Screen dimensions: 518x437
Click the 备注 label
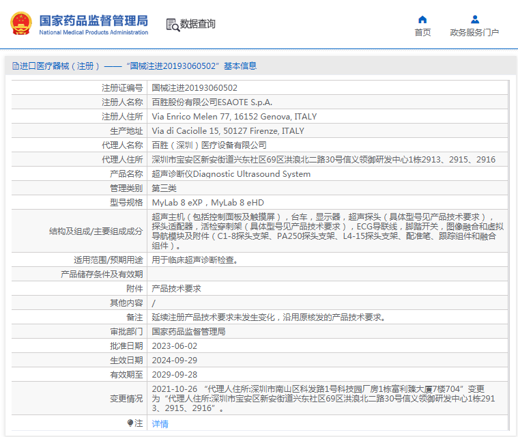[x=134, y=318]
